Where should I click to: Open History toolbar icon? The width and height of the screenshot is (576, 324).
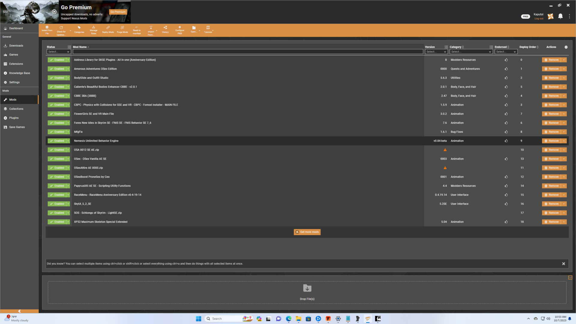coord(165,30)
